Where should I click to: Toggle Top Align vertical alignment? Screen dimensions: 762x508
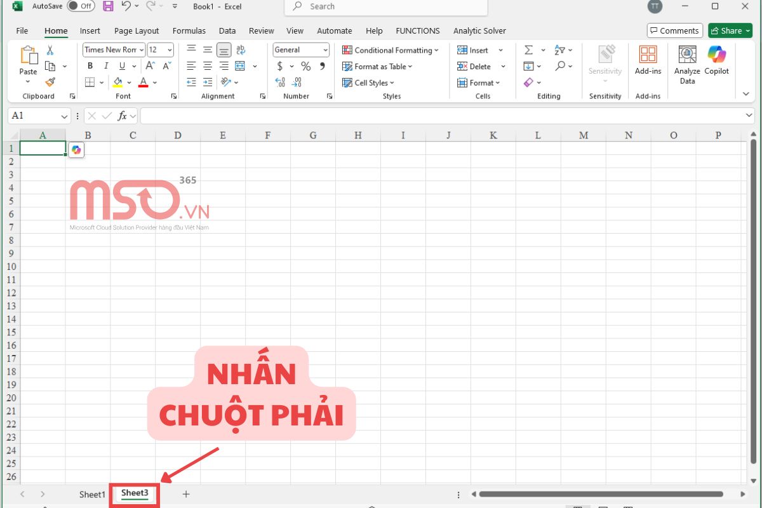[191, 50]
